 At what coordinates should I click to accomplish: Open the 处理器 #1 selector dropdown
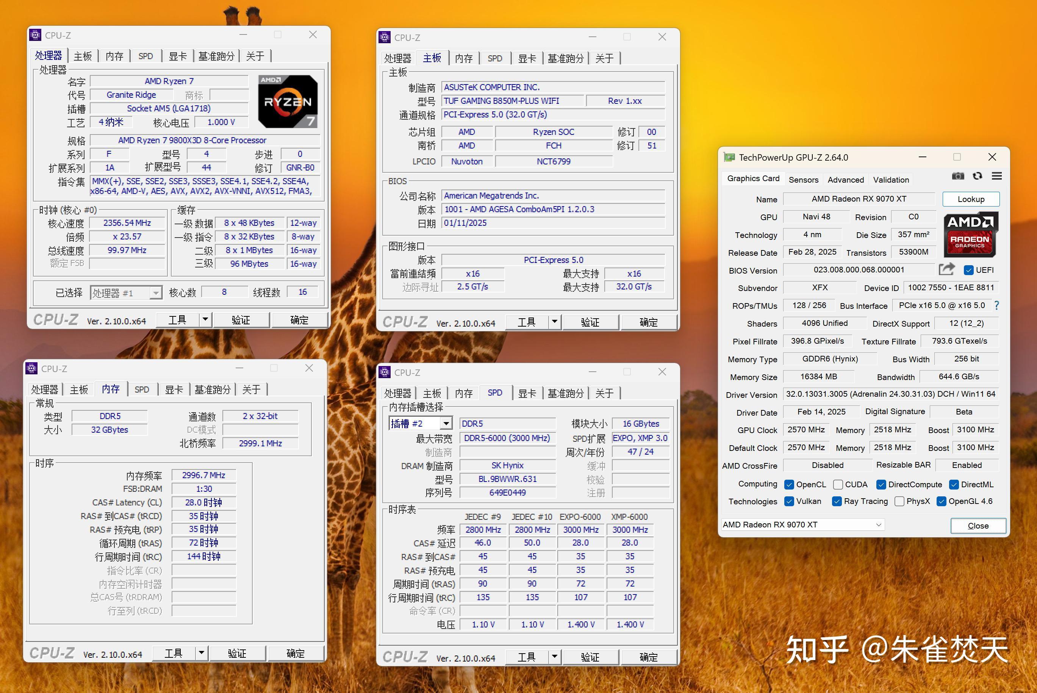(x=155, y=292)
